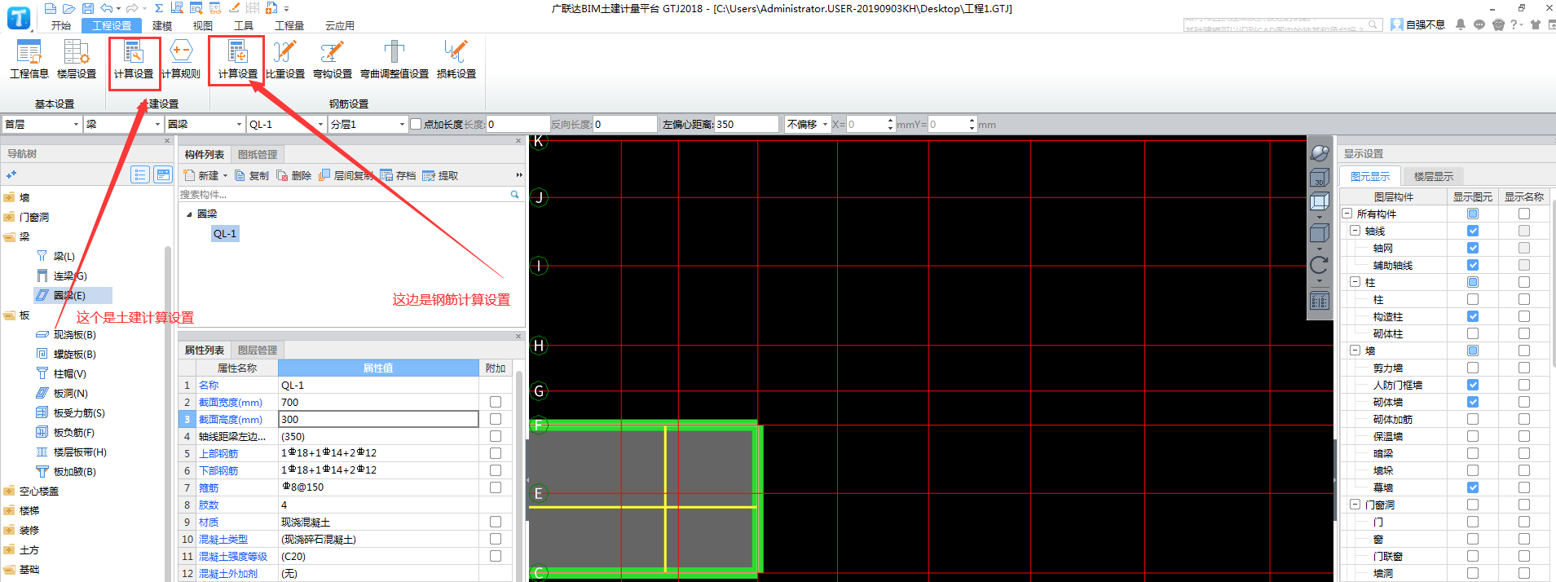Open 弯钩设置 hook settings
Screen dimensions: 1556x582
point(333,60)
